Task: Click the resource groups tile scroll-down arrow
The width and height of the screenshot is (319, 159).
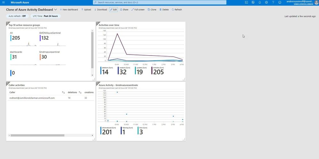Action: (92, 75)
